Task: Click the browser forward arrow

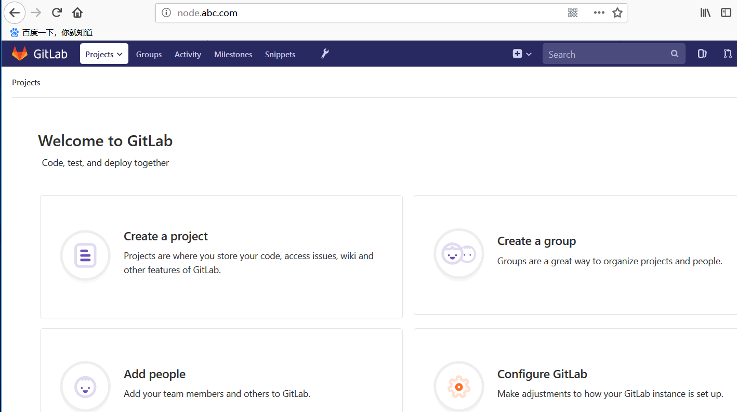Action: 36,12
